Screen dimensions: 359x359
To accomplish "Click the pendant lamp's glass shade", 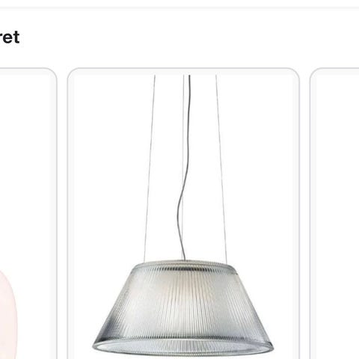I will pyautogui.click(x=183, y=307).
